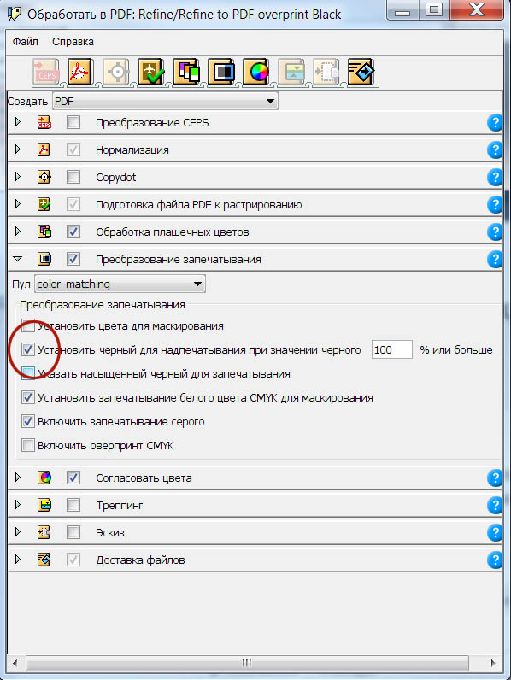Open the Справка menu
Viewport: 511px width, 680px height.
coord(73,42)
